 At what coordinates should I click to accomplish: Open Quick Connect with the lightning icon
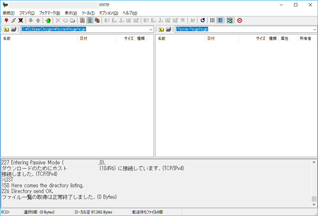click(14, 20)
